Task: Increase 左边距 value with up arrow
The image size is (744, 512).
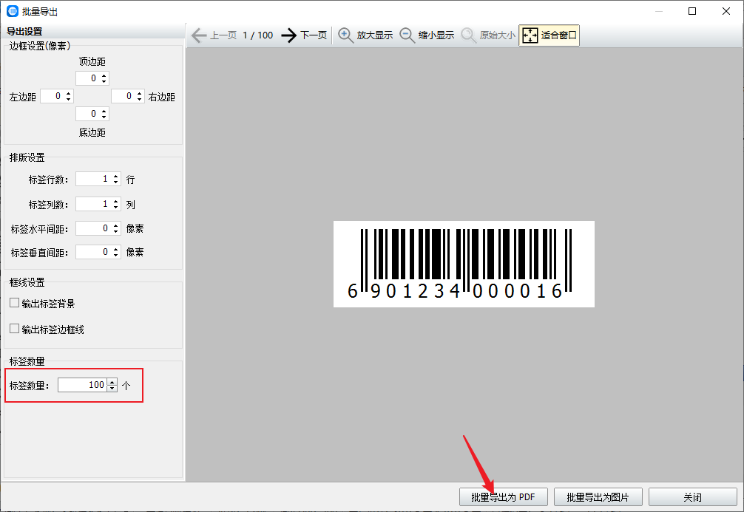Action: coord(68,93)
